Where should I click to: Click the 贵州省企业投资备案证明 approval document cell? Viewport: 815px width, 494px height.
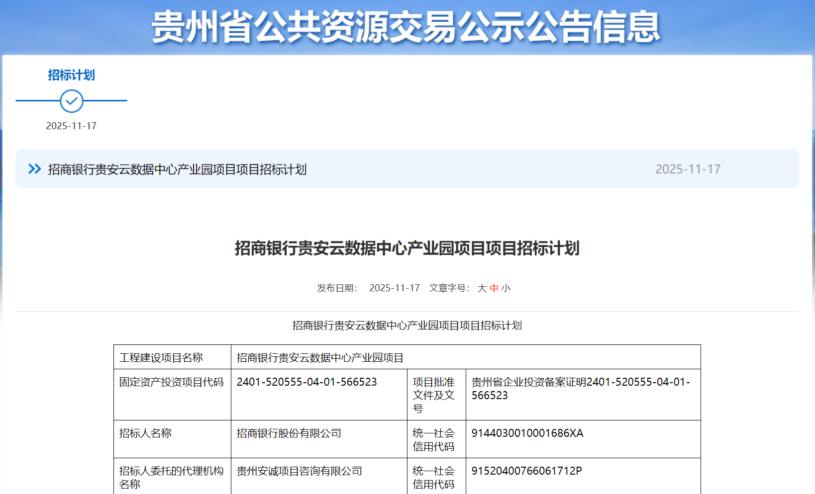tap(580, 389)
